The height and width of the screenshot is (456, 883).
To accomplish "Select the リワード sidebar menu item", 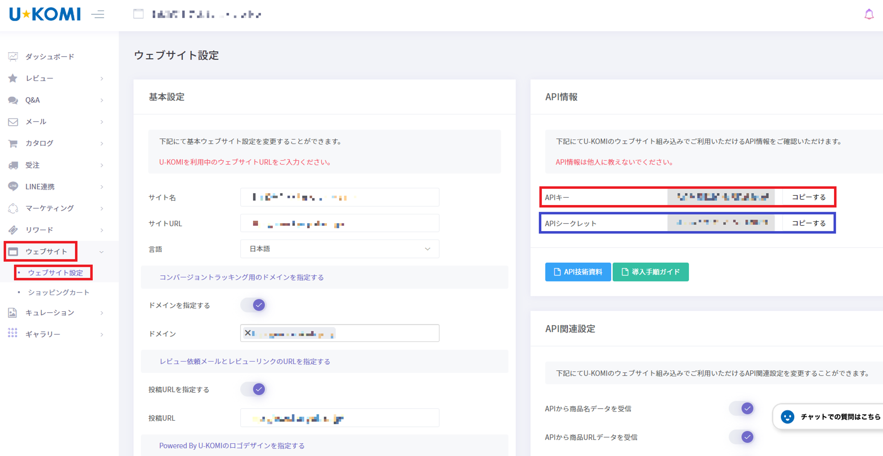I will click(39, 230).
